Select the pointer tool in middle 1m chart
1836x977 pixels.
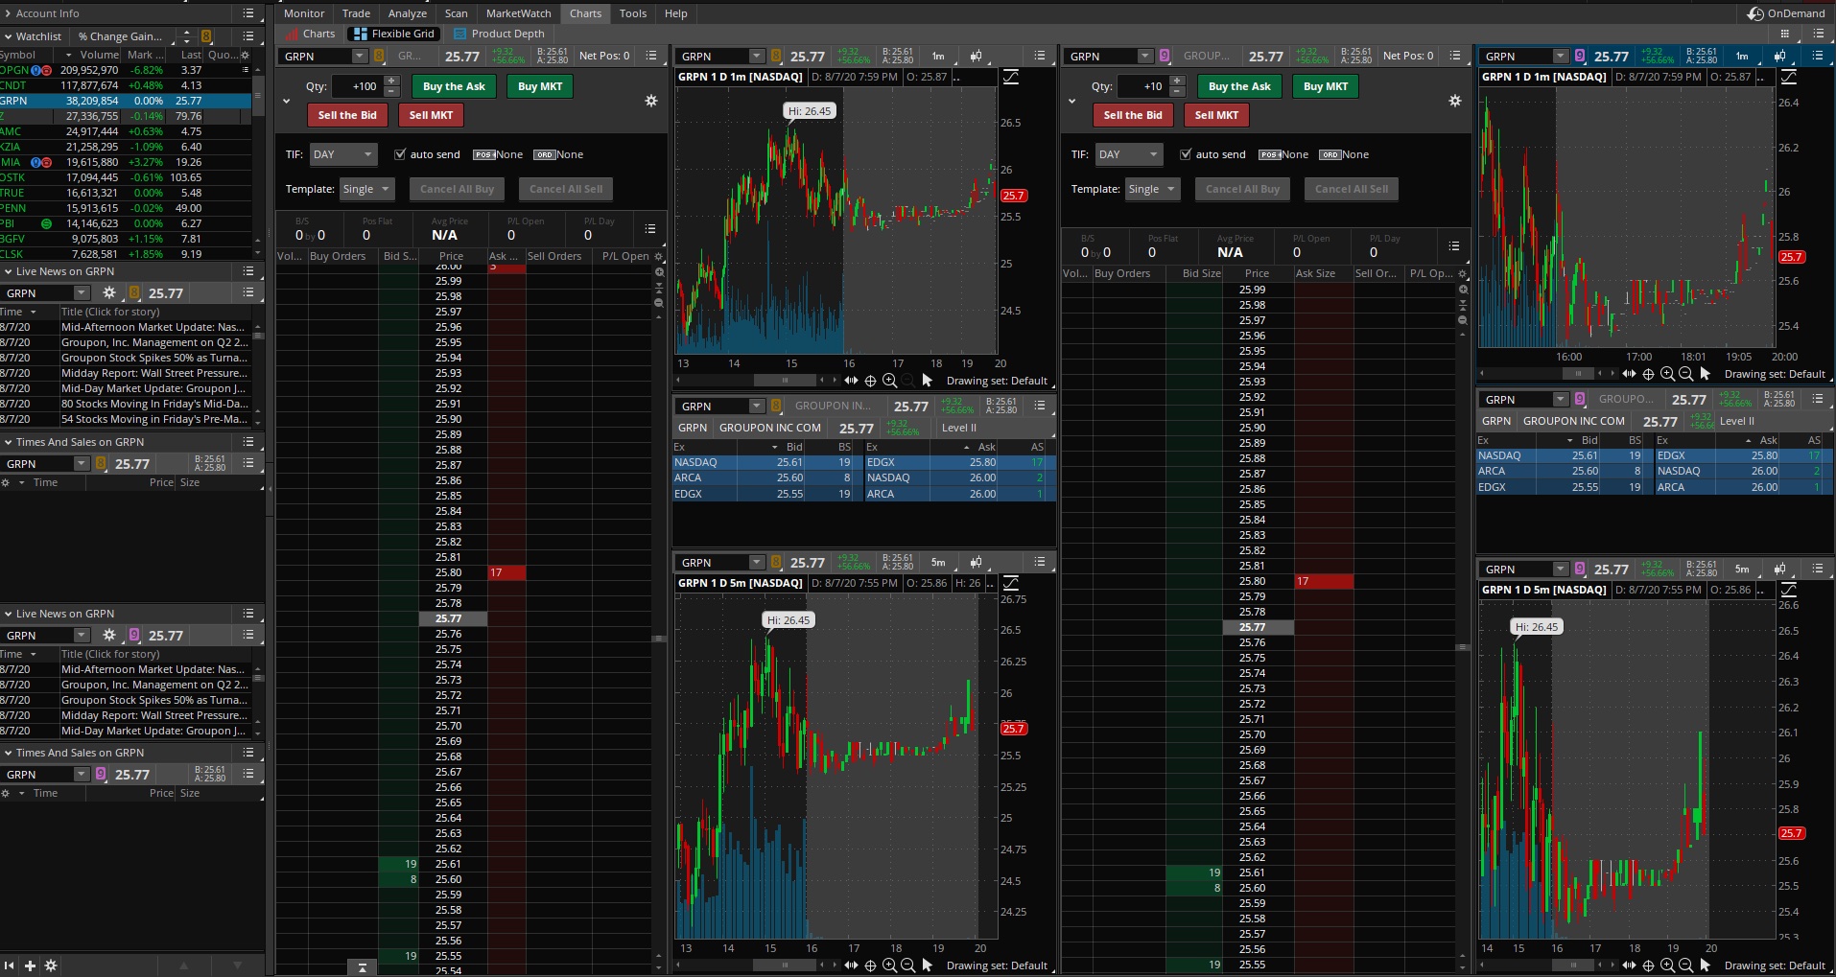pyautogui.click(x=928, y=381)
